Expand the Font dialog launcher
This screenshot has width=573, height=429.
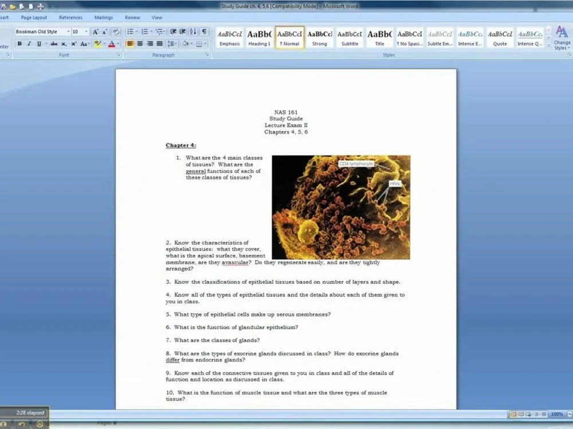coord(119,55)
